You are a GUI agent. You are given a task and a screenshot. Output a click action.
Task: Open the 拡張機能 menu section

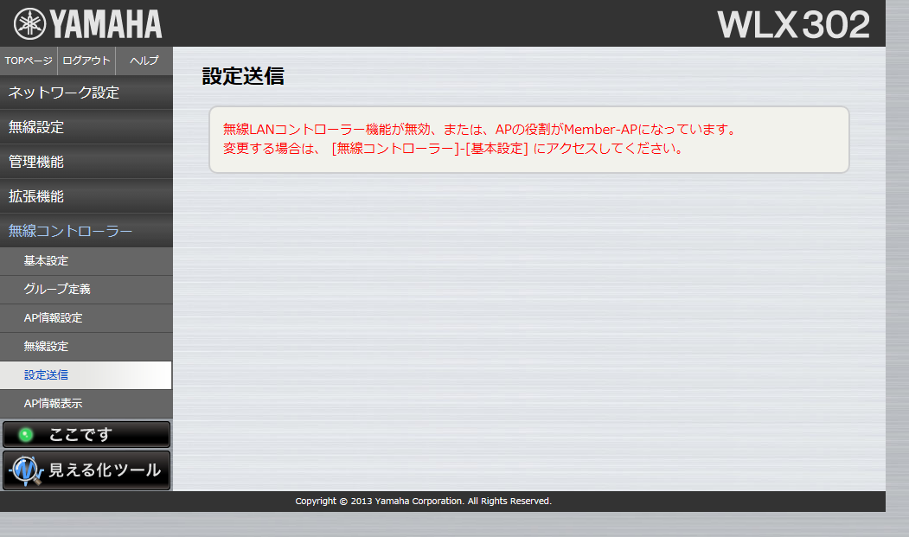point(86,196)
